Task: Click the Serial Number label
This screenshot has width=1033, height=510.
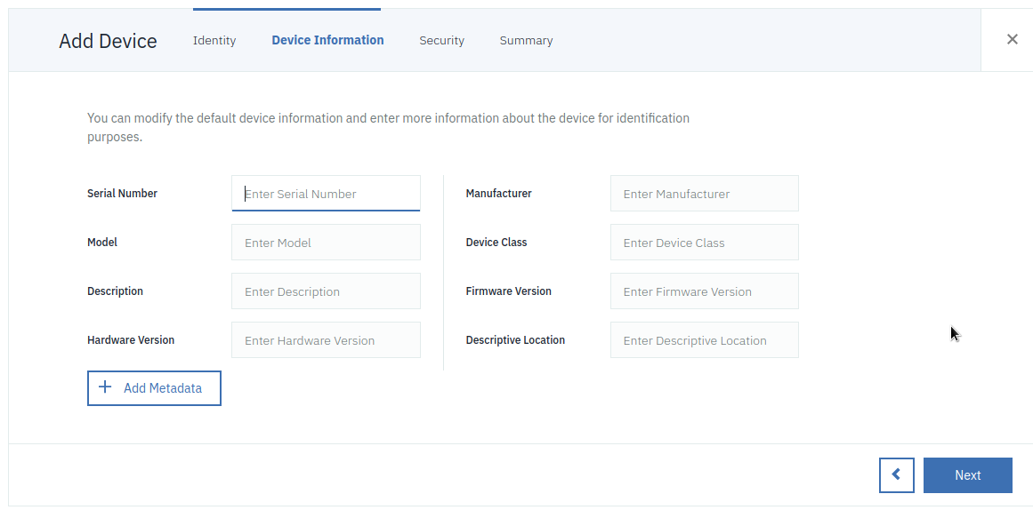Action: click(122, 194)
